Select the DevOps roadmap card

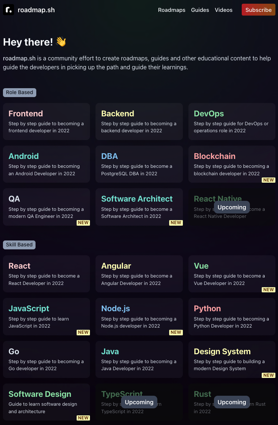pos(232,122)
